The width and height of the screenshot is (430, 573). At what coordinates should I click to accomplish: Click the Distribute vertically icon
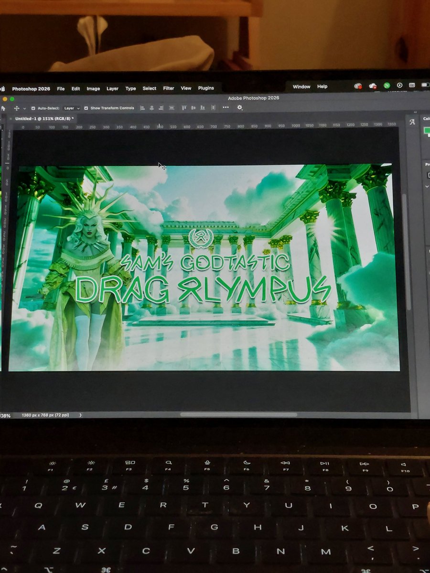pos(212,108)
